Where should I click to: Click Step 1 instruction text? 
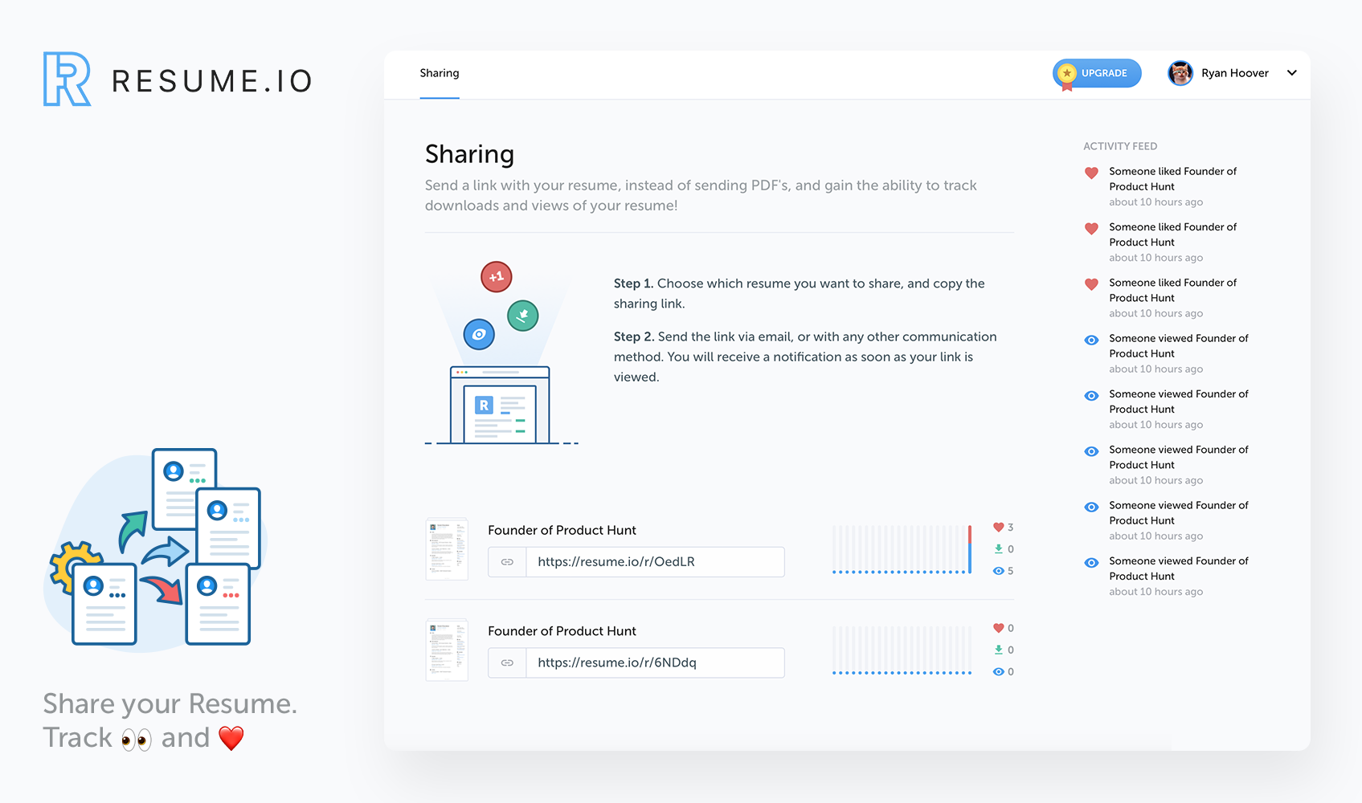800,293
